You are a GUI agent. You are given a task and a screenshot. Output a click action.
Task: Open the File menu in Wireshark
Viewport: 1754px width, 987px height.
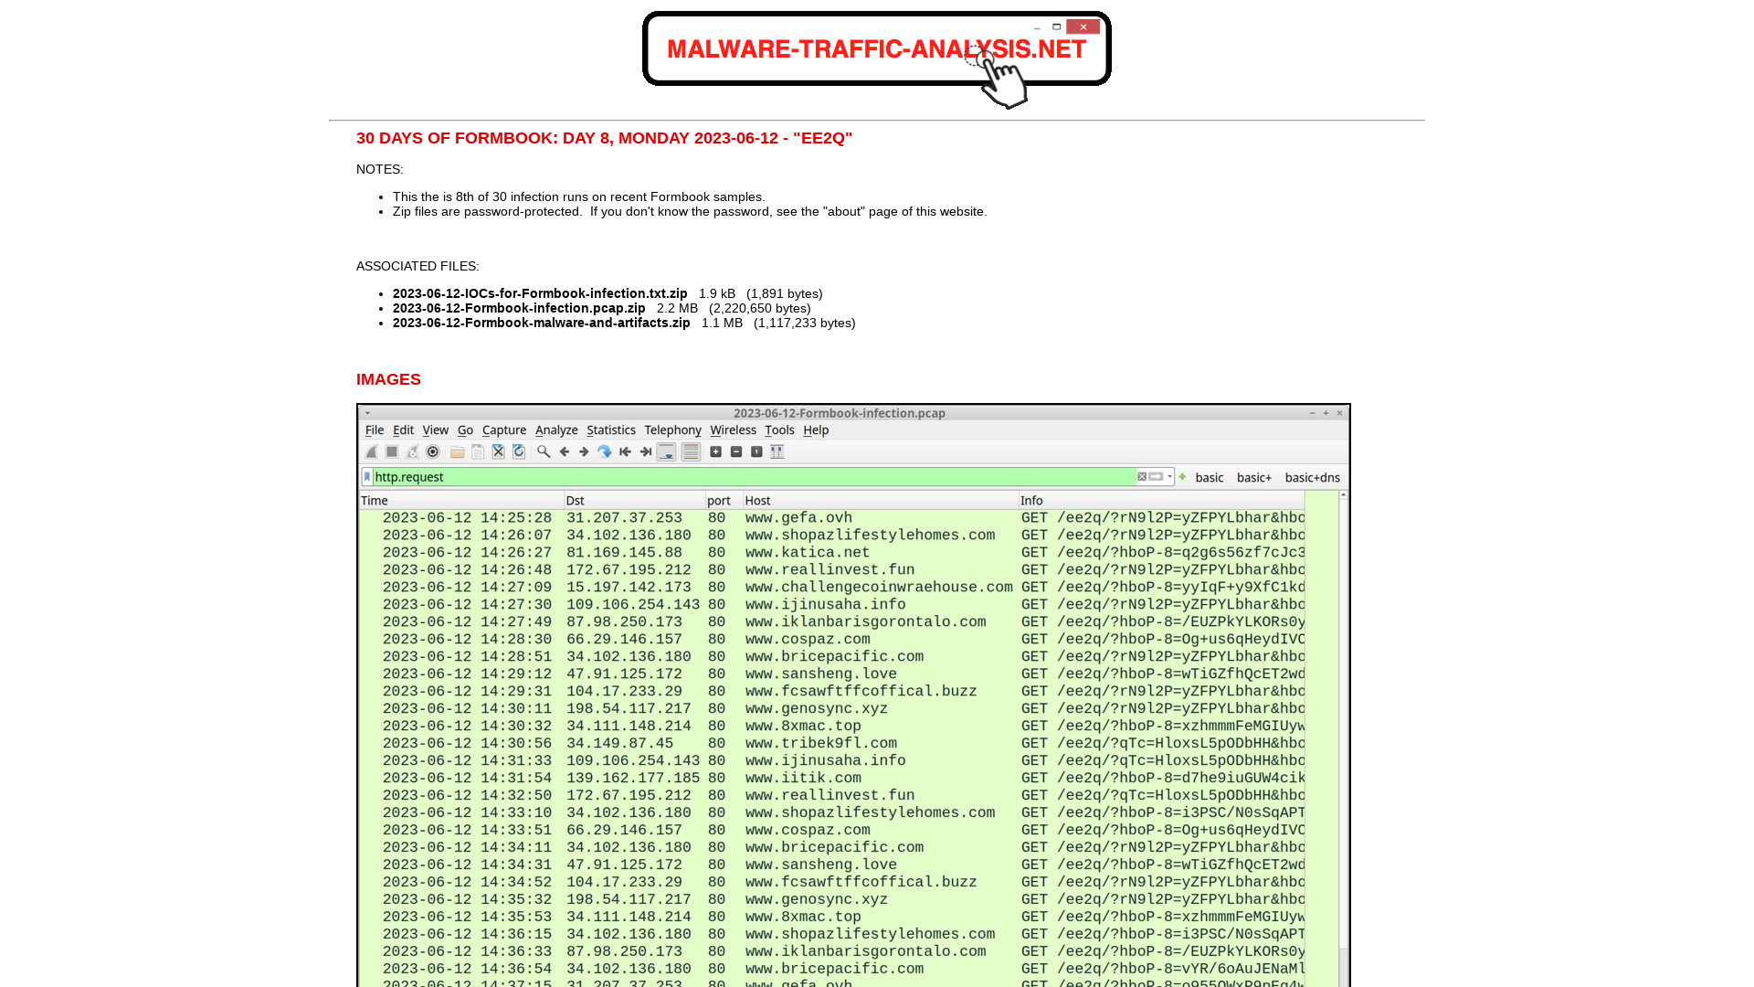(x=375, y=430)
